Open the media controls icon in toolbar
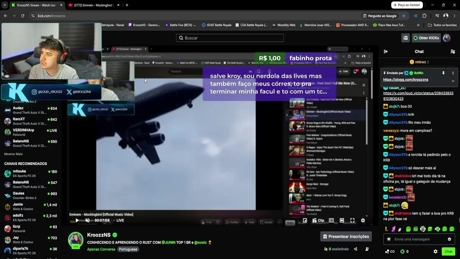 pyautogui.click(x=437, y=16)
